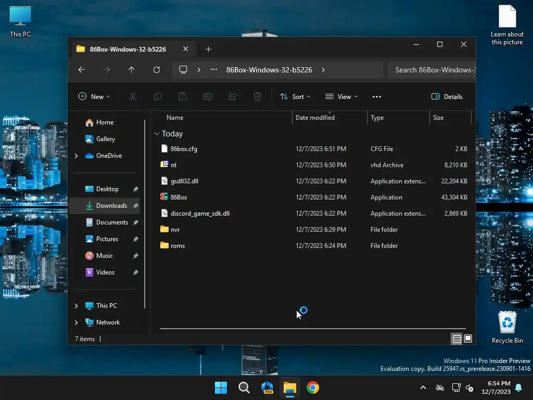
Task: Unpin Downloads from Quick access
Action: [x=136, y=205]
